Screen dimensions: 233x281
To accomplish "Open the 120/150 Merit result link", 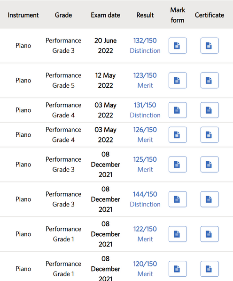I will [145, 269].
